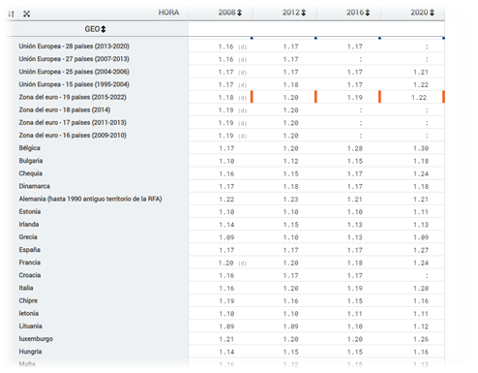Select row Unión Europea - 28 países (2013-2020)
Screen dimensions: 478x373
coord(75,47)
